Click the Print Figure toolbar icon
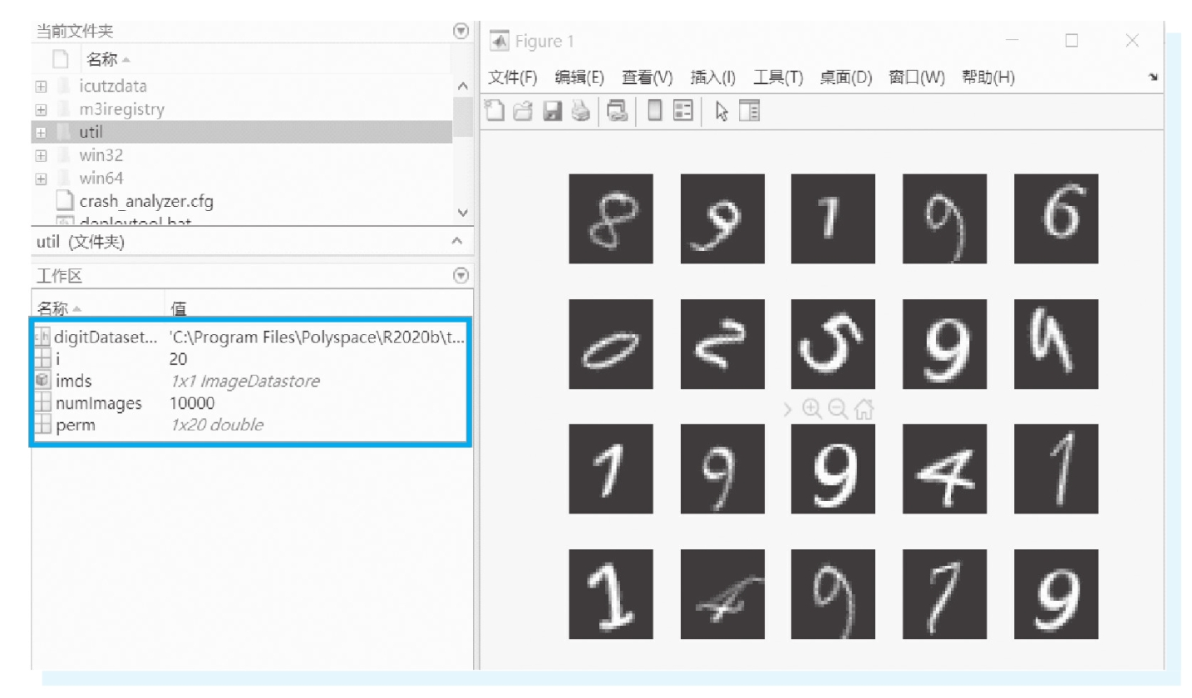 581,111
